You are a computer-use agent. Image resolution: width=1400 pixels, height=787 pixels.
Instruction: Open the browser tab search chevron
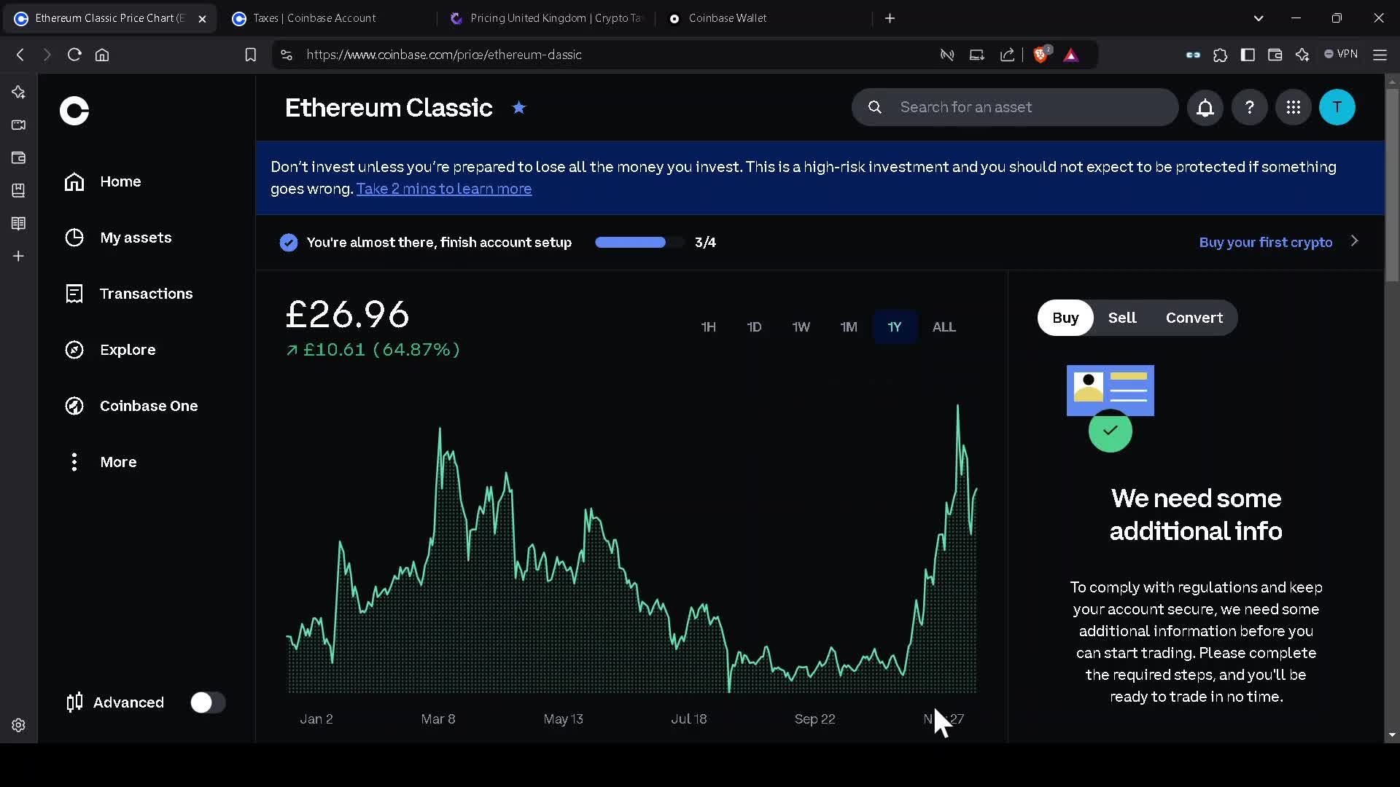click(1259, 18)
